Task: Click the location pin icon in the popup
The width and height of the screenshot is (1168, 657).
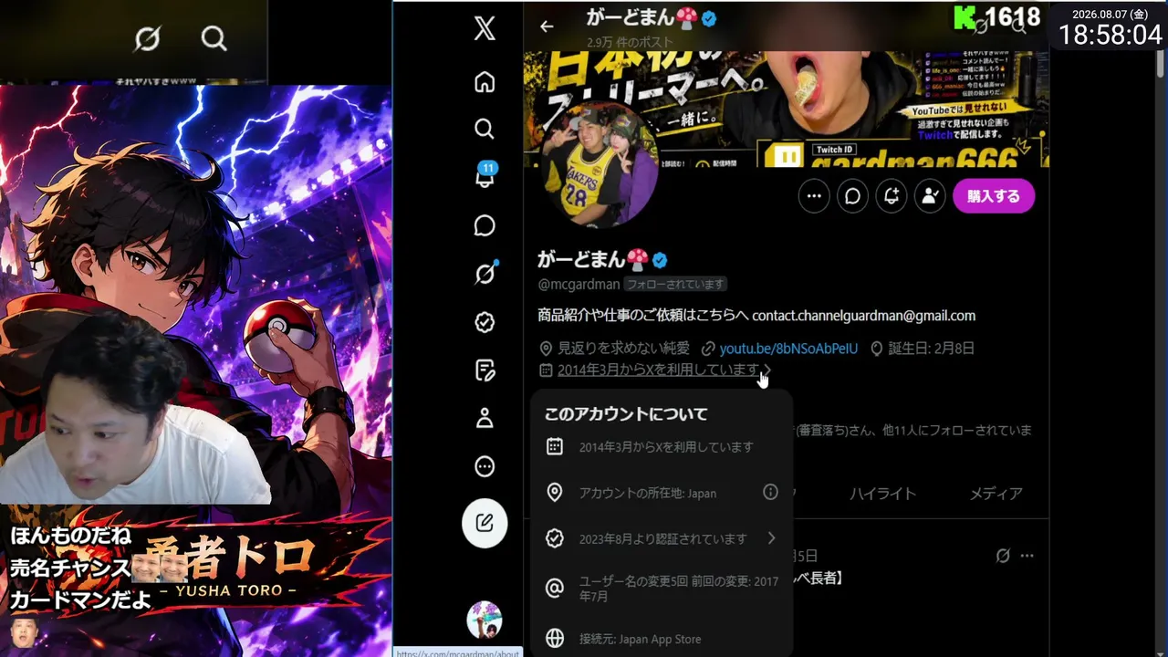Action: click(555, 493)
